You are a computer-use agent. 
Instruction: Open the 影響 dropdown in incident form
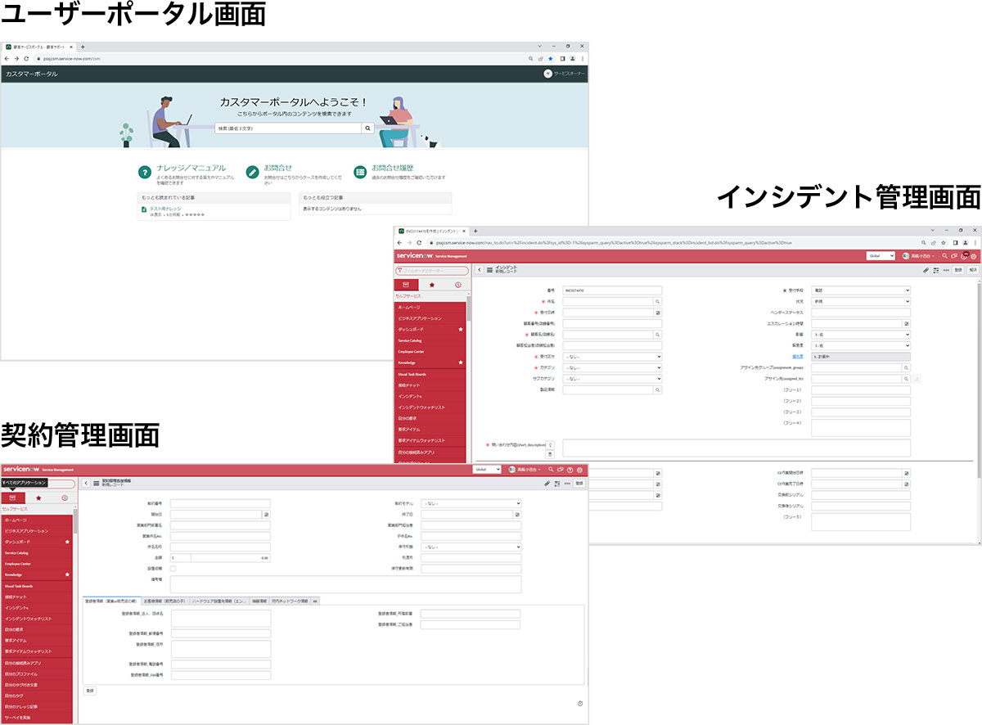[x=861, y=335]
